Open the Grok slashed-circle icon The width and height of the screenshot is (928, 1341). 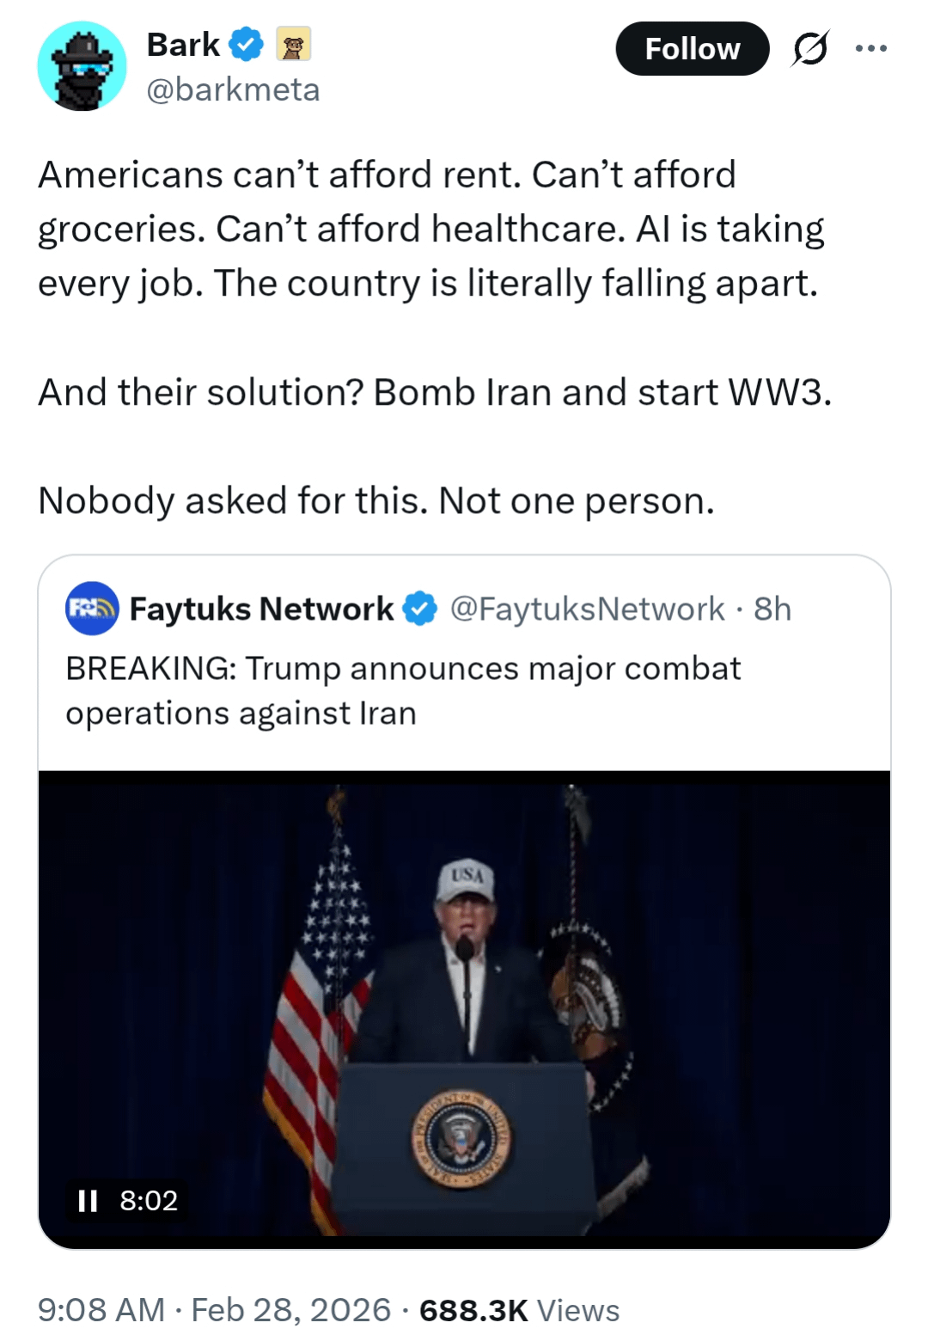click(x=810, y=49)
